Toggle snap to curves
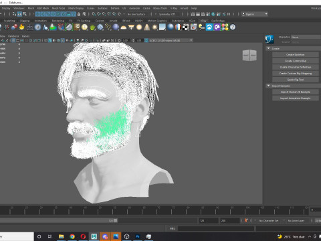Screen dimensions: 321x241 99,14
